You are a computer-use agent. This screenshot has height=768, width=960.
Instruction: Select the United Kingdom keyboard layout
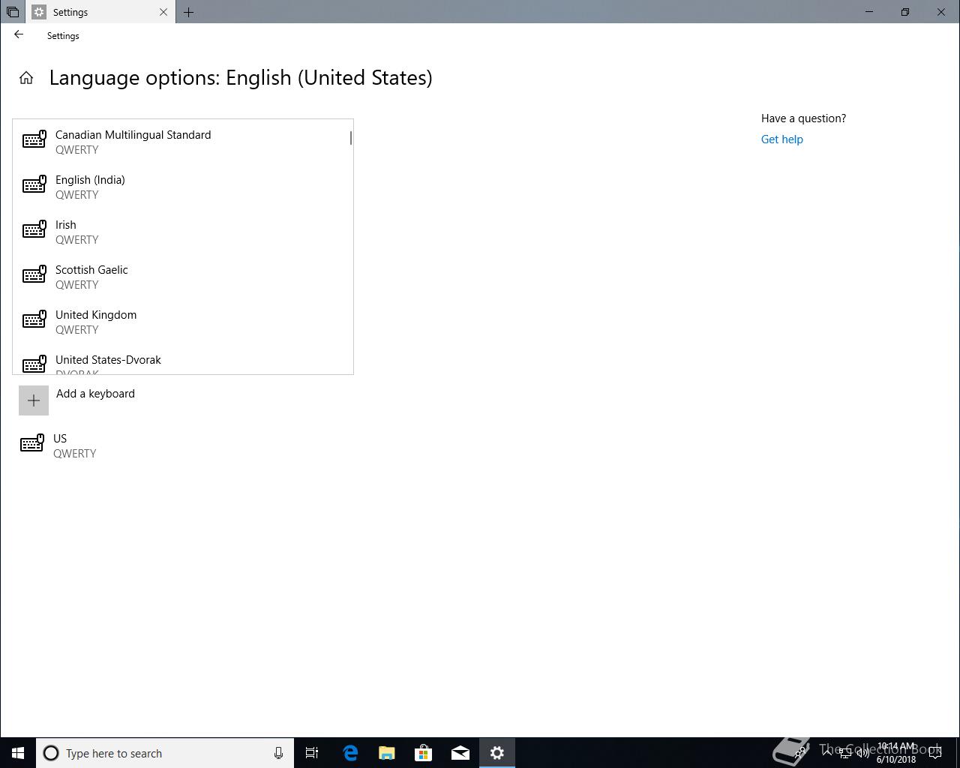click(x=182, y=322)
